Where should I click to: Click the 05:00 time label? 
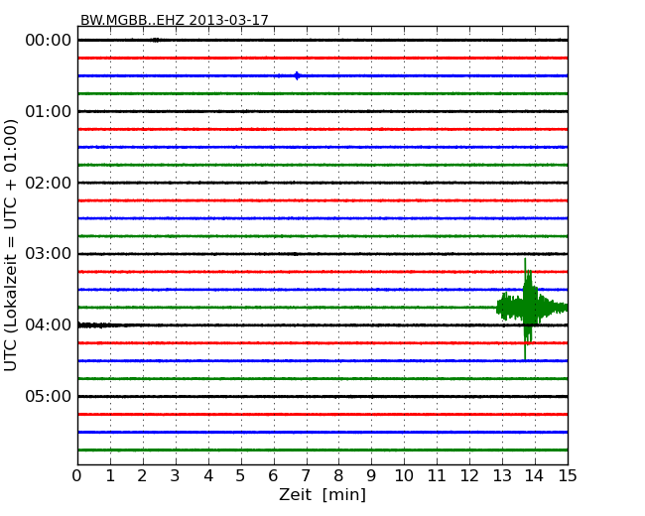click(x=49, y=396)
